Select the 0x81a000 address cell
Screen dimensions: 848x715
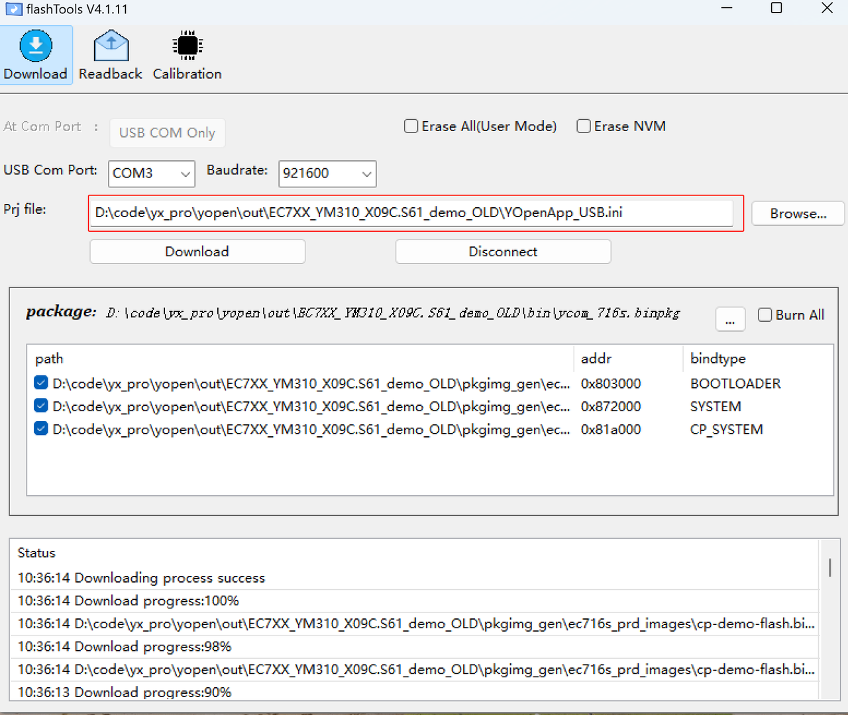[x=611, y=430]
